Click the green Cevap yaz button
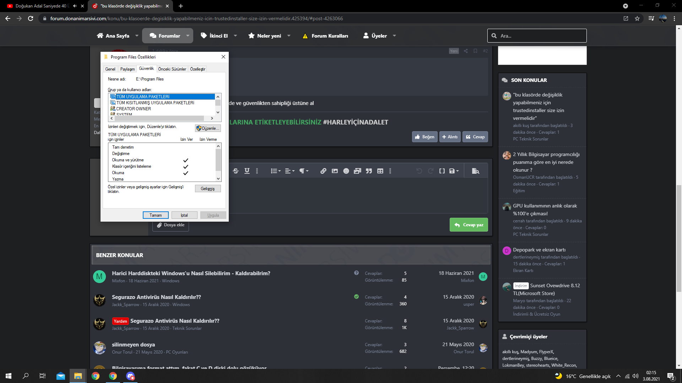 pyautogui.click(x=469, y=225)
